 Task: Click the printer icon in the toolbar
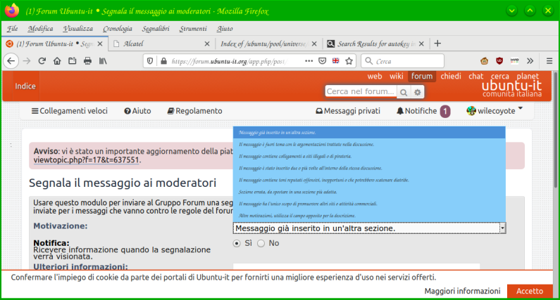click(x=87, y=61)
